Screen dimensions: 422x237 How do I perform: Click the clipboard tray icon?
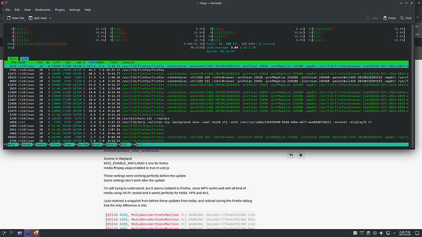[368, 233]
